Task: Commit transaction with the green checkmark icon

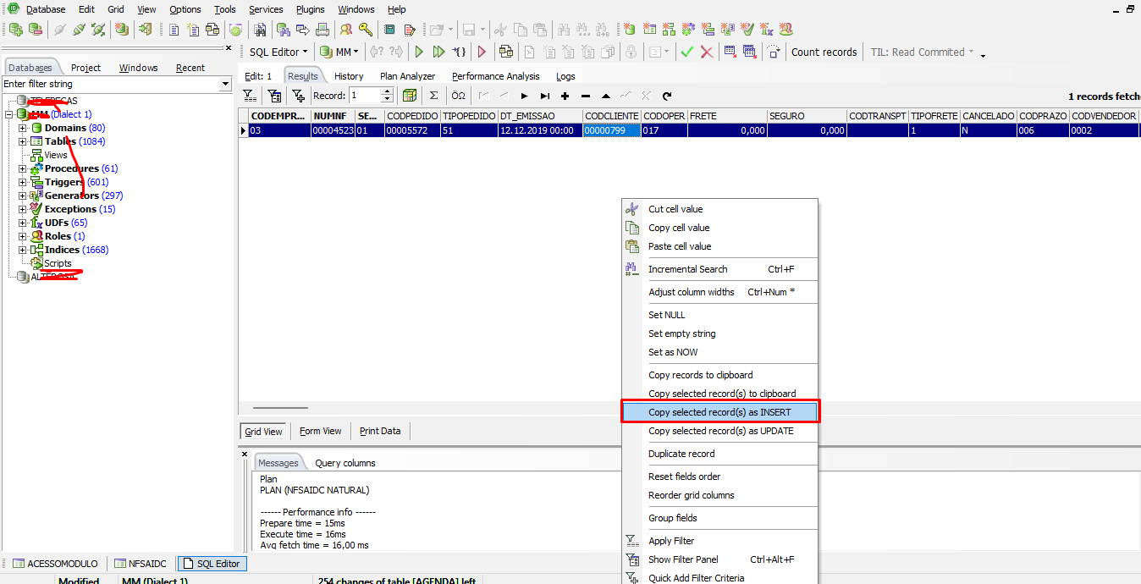Action: pos(687,52)
